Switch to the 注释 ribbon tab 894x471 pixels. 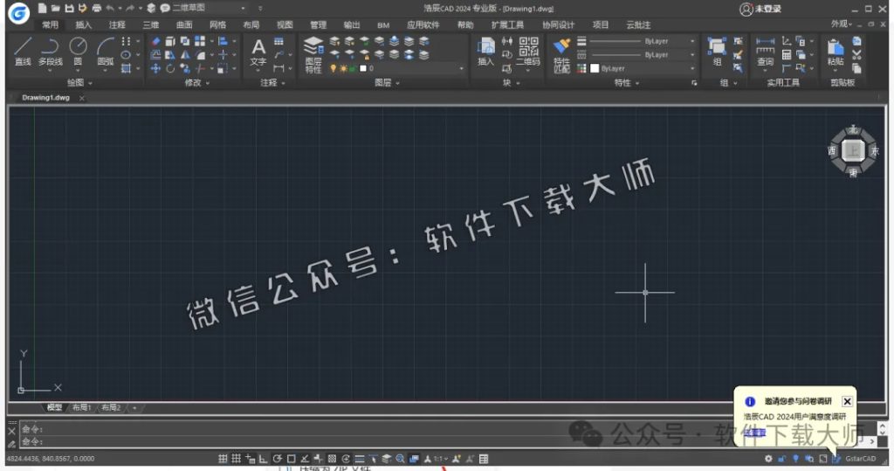pos(117,24)
